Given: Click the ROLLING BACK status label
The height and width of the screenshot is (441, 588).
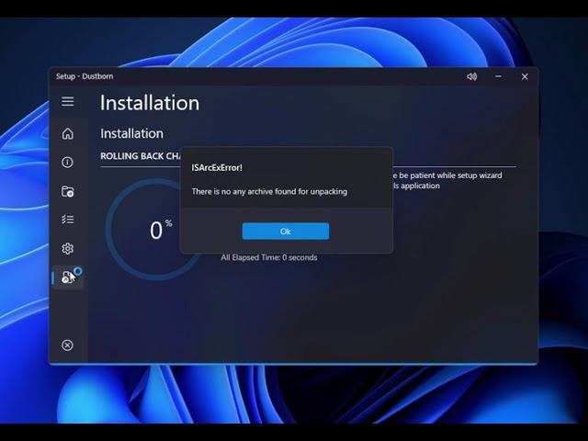Looking at the screenshot, I should coord(141,156).
